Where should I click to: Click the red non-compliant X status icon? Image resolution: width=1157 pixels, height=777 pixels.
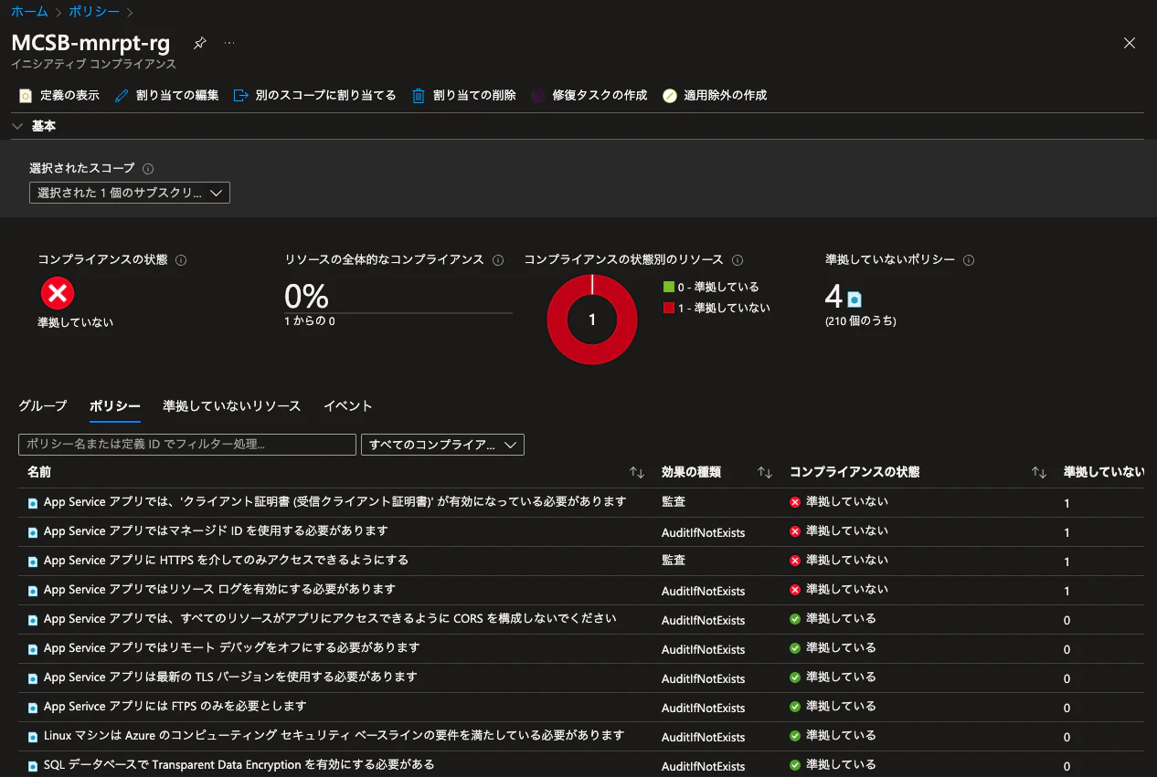click(x=58, y=293)
